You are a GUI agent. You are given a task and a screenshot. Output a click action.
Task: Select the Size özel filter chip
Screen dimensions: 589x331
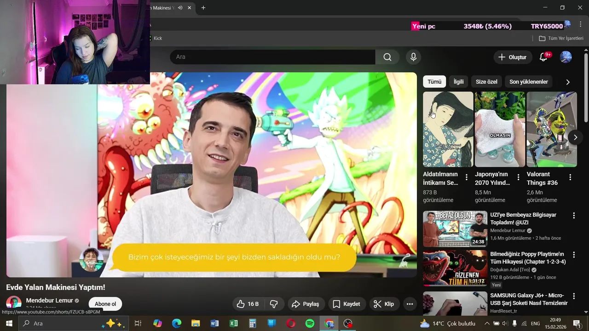(486, 81)
